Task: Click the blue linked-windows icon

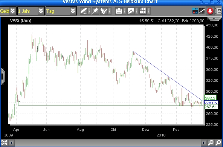Action: (x=195, y=11)
